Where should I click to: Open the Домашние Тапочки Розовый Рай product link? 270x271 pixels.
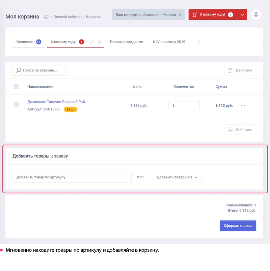[56, 102]
